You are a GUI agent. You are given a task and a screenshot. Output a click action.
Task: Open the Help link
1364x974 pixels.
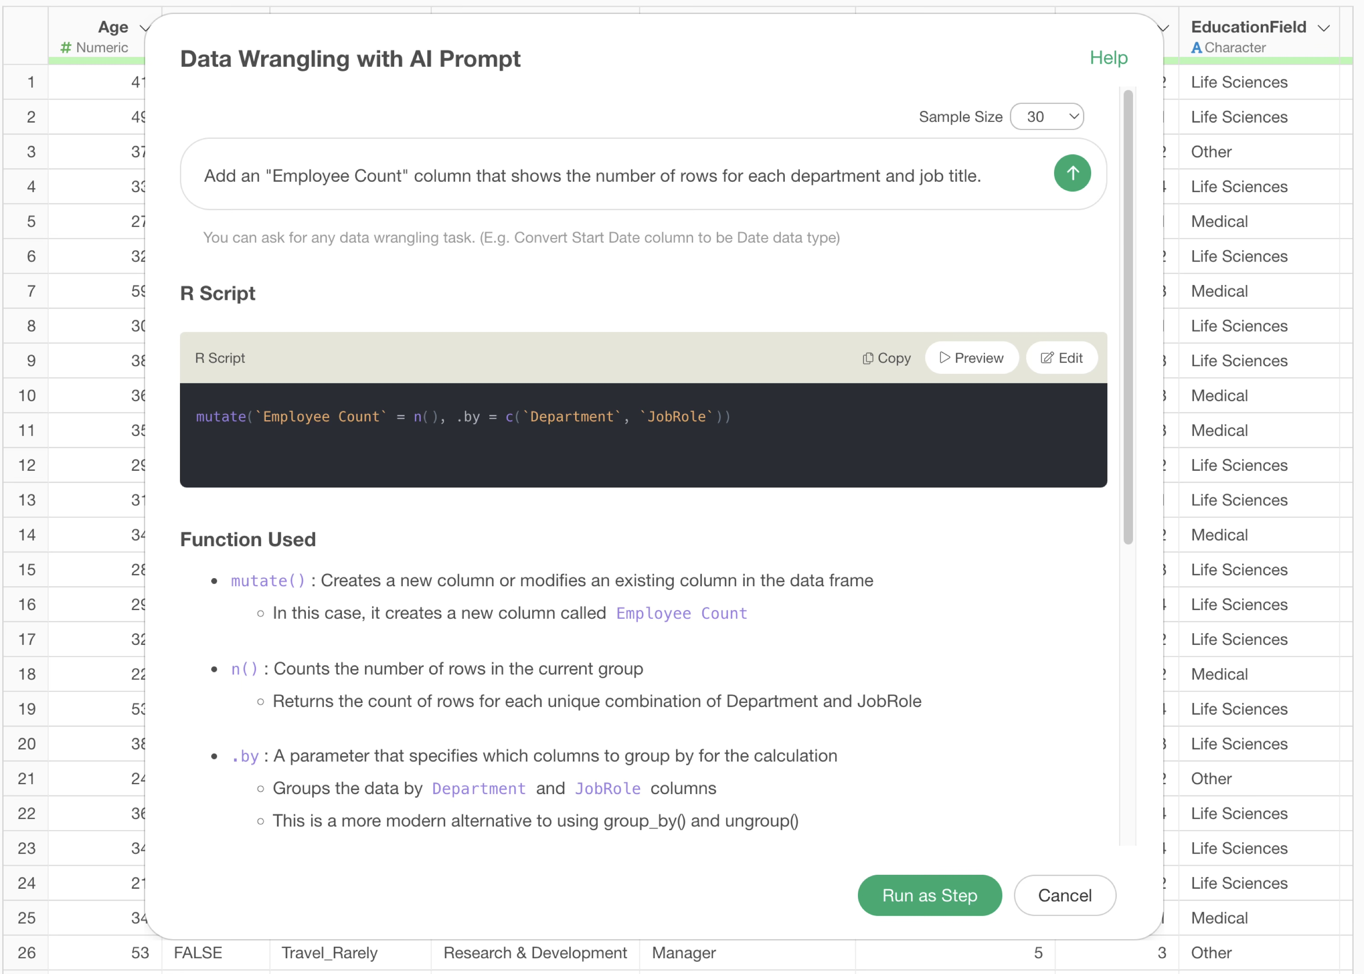(1108, 58)
